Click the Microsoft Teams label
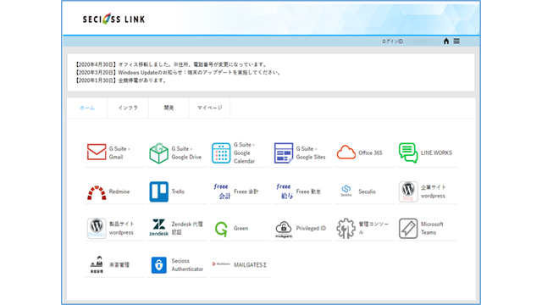This screenshot has width=542, height=305. [x=432, y=228]
